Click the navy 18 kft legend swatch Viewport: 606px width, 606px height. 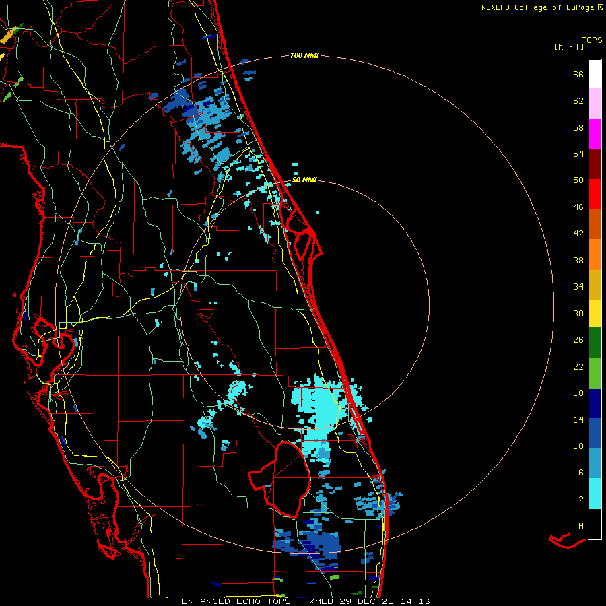(595, 403)
